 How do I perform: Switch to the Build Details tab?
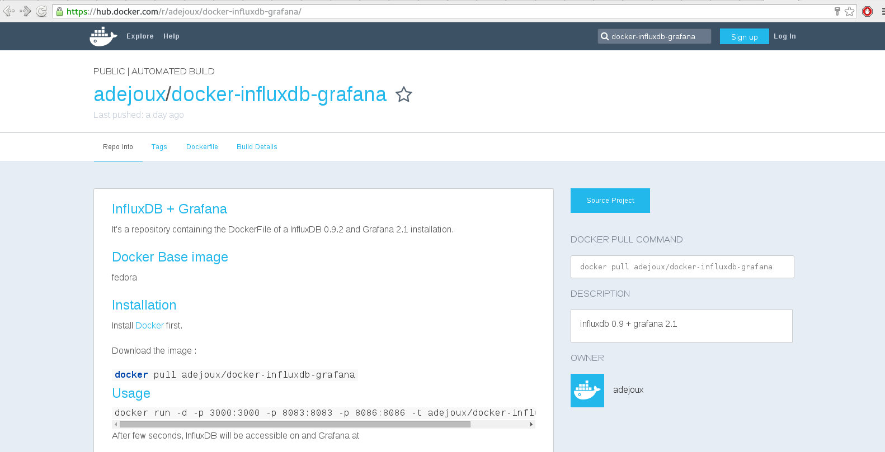coord(257,147)
